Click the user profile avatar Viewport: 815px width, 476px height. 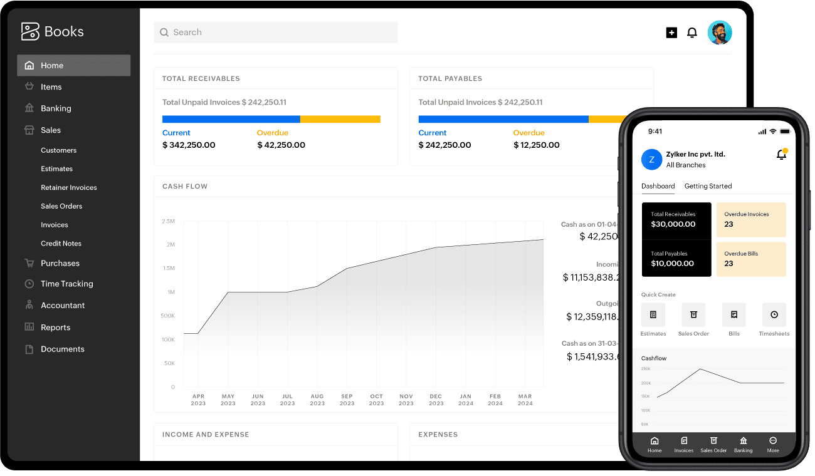(x=720, y=33)
